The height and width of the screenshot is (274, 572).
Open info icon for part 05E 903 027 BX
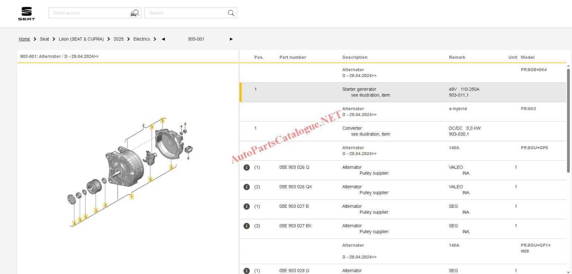click(x=247, y=226)
